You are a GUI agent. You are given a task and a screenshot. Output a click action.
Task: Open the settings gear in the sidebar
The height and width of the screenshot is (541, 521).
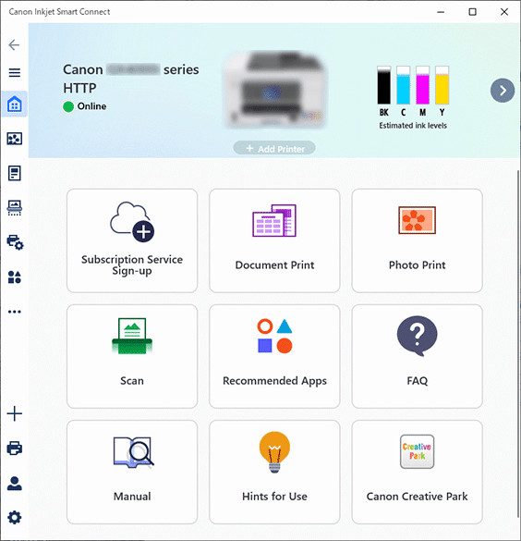[15, 517]
